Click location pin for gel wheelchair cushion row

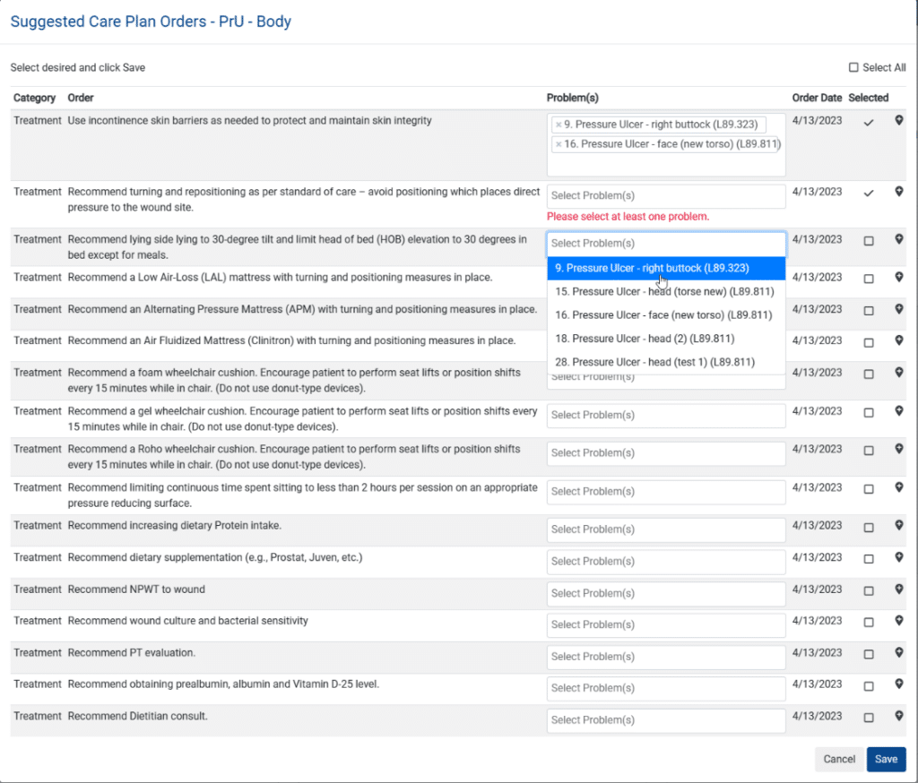(x=898, y=411)
